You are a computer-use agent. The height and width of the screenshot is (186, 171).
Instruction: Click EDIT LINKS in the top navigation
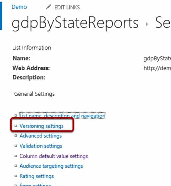point(67,7)
